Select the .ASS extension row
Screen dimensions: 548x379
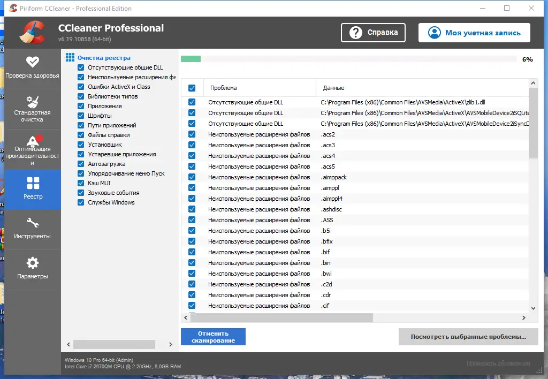click(355, 220)
